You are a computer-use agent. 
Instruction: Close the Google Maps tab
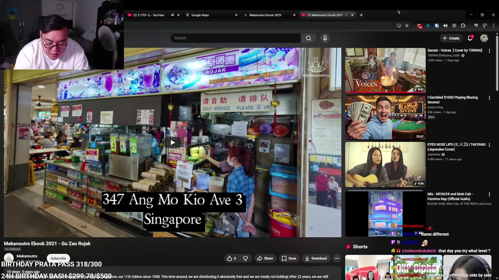[236, 15]
